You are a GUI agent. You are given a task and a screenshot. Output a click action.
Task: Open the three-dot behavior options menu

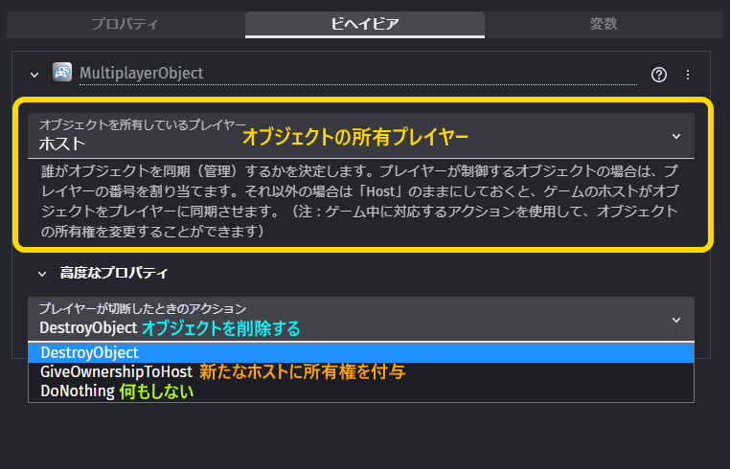click(x=688, y=75)
